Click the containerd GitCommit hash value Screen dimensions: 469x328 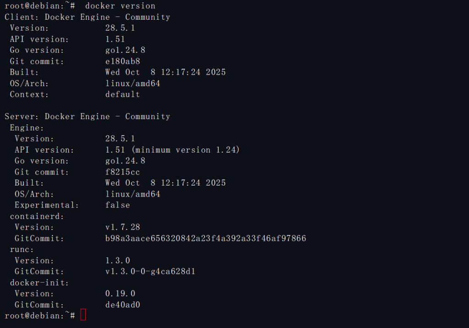(x=206, y=238)
